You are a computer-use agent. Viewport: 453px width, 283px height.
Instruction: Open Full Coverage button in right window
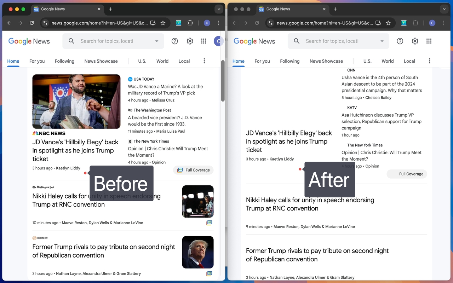point(407,174)
